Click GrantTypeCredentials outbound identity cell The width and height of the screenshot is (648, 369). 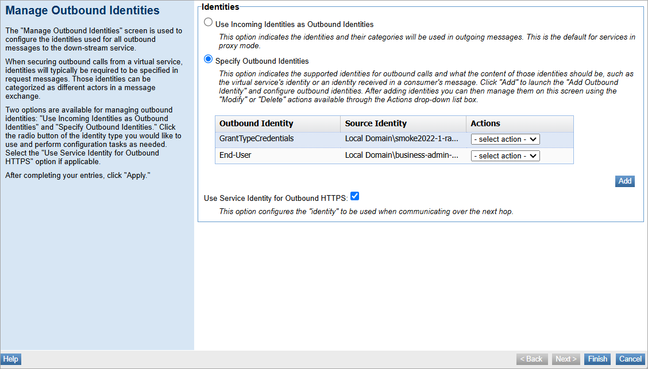pos(277,139)
